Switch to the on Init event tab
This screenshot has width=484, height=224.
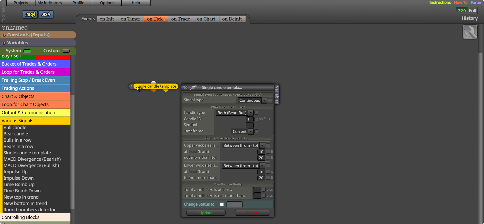pos(107,19)
